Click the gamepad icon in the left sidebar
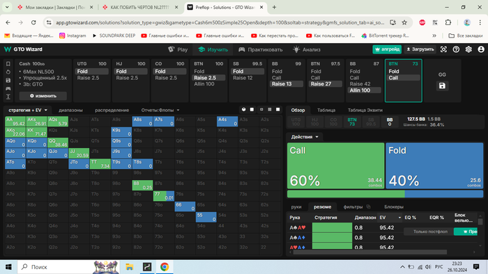Viewport: 488px width, 274px height. coord(8,88)
